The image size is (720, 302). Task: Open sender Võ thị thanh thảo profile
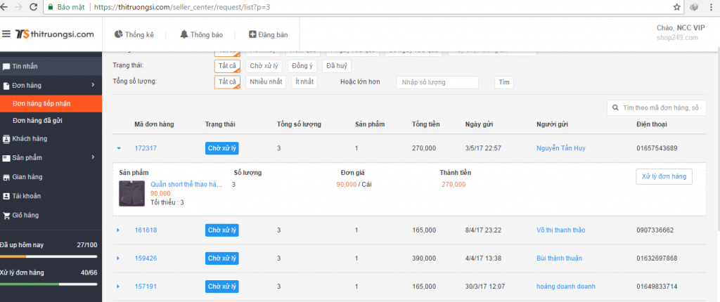tap(560, 230)
